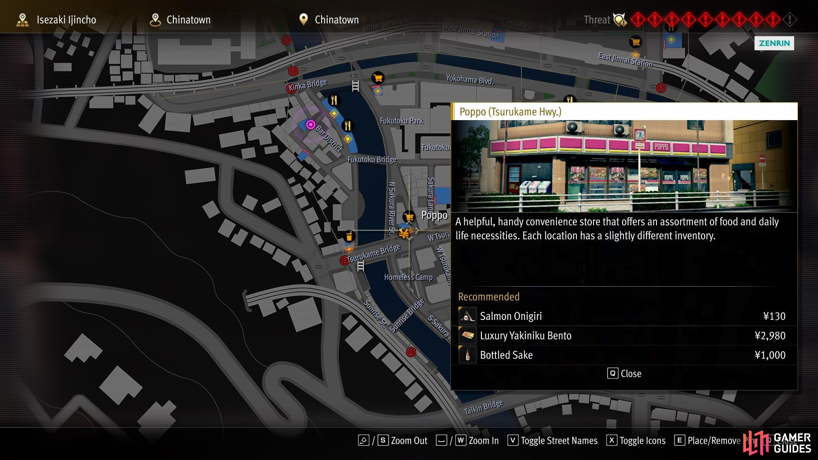Close the Poppo shop info panel
818x460 pixels.
point(624,374)
